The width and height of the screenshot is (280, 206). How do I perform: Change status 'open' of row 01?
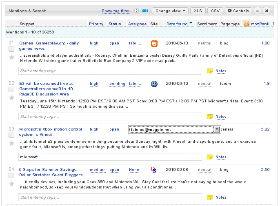pyautogui.click(x=114, y=43)
